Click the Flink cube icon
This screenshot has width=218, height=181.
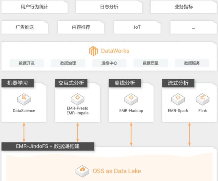coord(202,99)
